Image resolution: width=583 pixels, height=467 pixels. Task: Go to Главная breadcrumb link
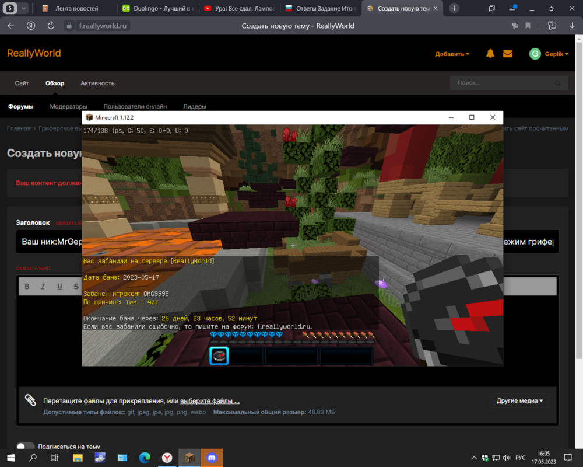pos(19,128)
